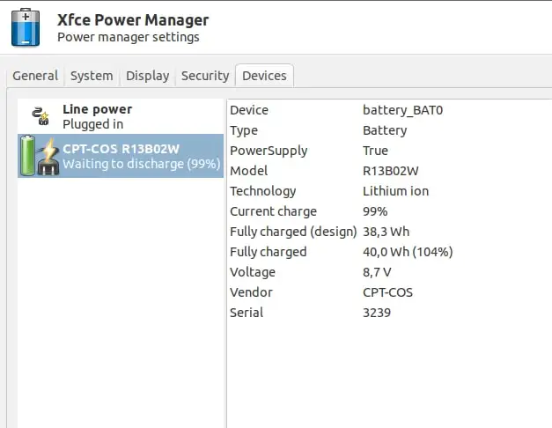
Task: Click the Serial number 3239
Action: [377, 313]
